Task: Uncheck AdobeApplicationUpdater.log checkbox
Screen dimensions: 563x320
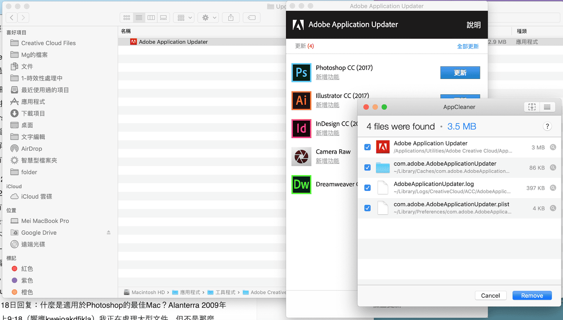Action: click(367, 188)
